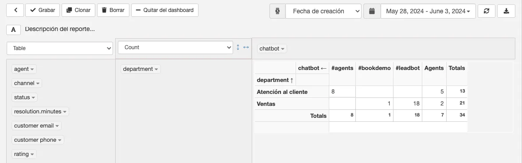Download the report
522x163 pixels.
[x=506, y=12]
